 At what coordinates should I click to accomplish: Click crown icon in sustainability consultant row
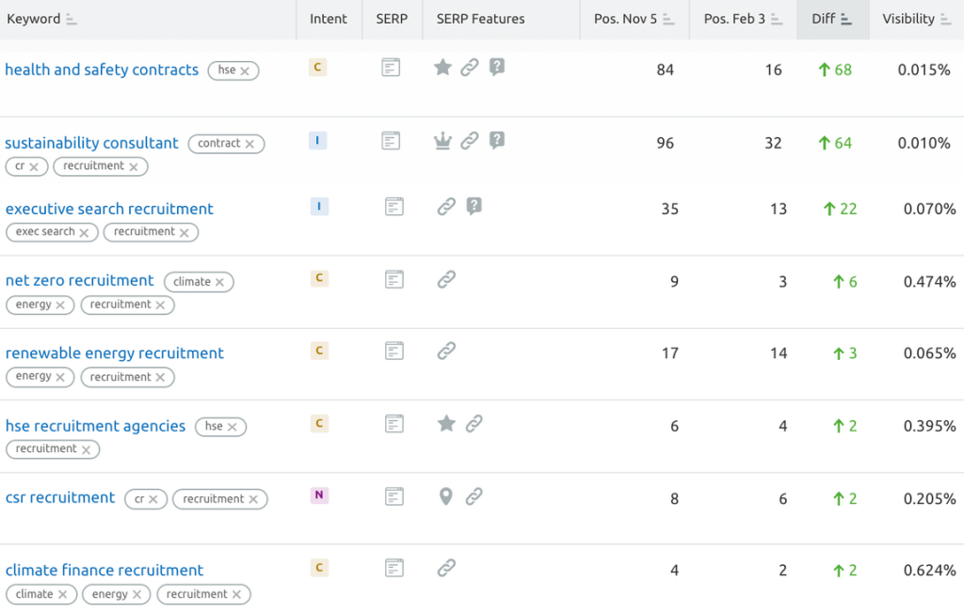coord(442,141)
